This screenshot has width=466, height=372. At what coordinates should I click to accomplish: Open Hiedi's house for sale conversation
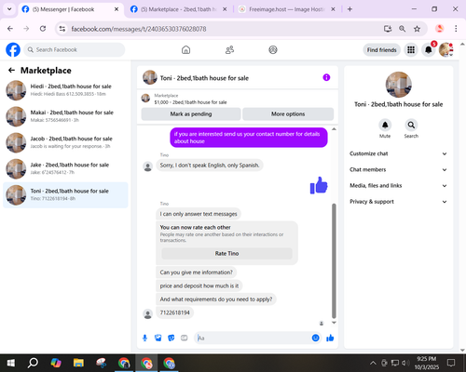coord(65,90)
